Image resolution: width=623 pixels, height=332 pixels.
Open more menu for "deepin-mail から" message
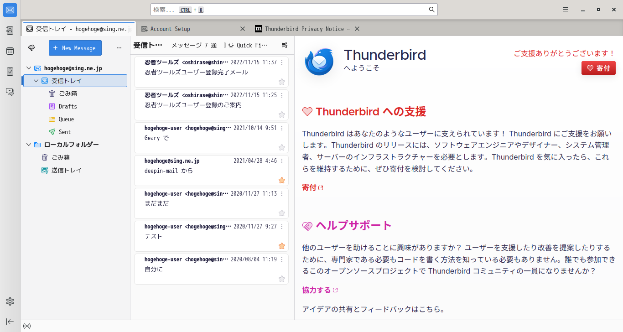(282, 161)
